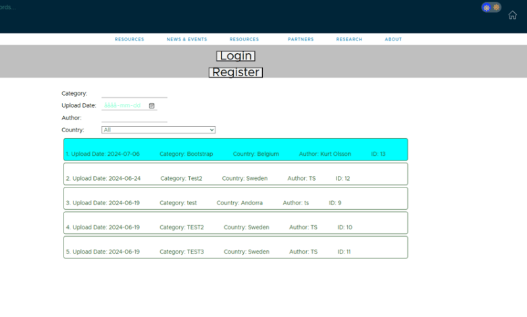Click the text 'ID: 13'
The height and width of the screenshot is (317, 527).
tap(378, 154)
